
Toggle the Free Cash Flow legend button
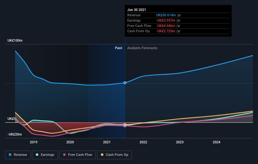click(x=78, y=155)
